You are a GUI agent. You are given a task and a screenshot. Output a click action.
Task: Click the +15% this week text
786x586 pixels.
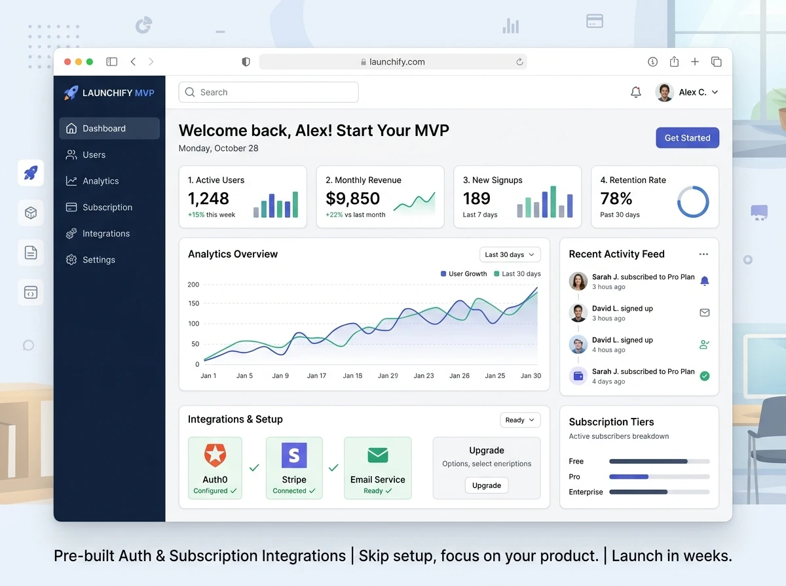(x=212, y=215)
